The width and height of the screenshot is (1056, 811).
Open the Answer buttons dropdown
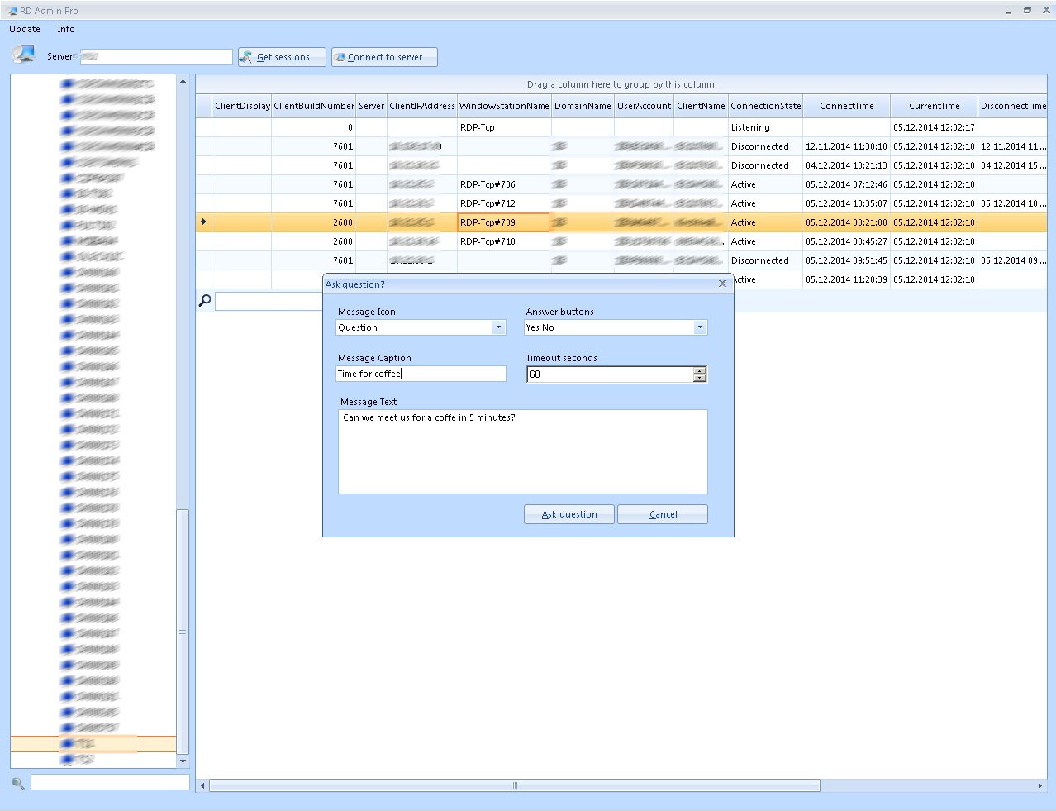(x=700, y=327)
